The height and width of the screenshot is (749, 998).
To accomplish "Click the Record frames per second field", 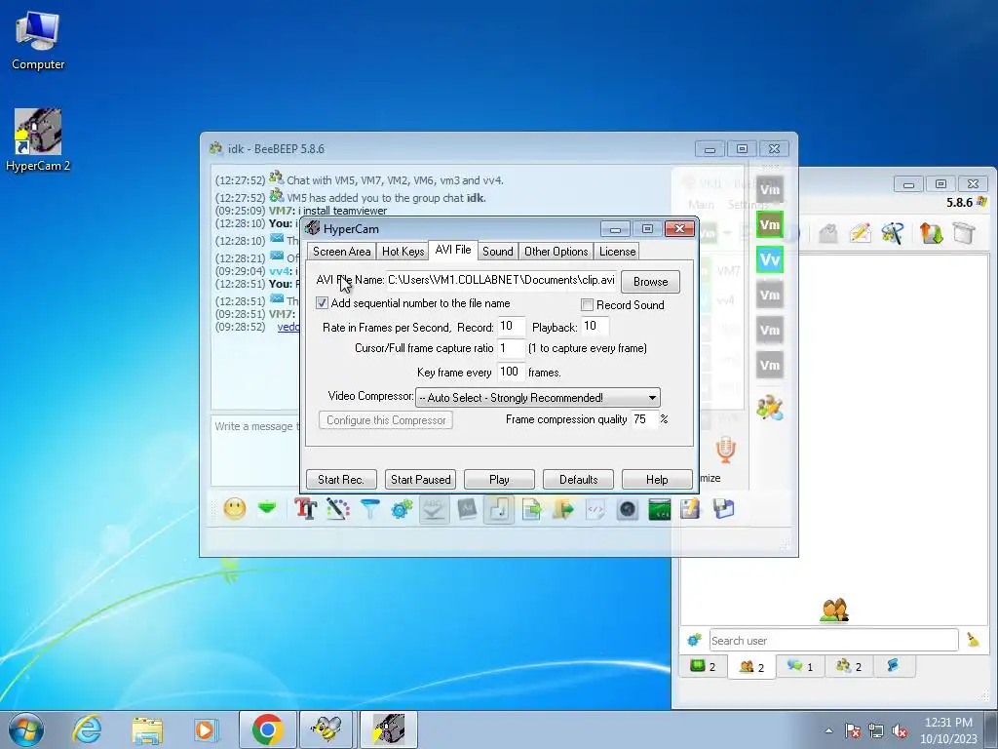I will (x=511, y=326).
